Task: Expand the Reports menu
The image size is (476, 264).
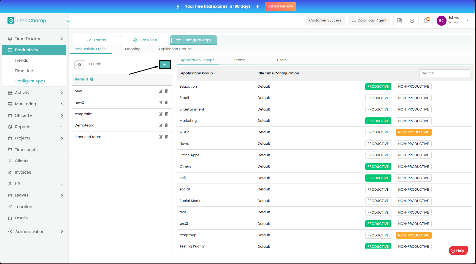Action: (34, 127)
